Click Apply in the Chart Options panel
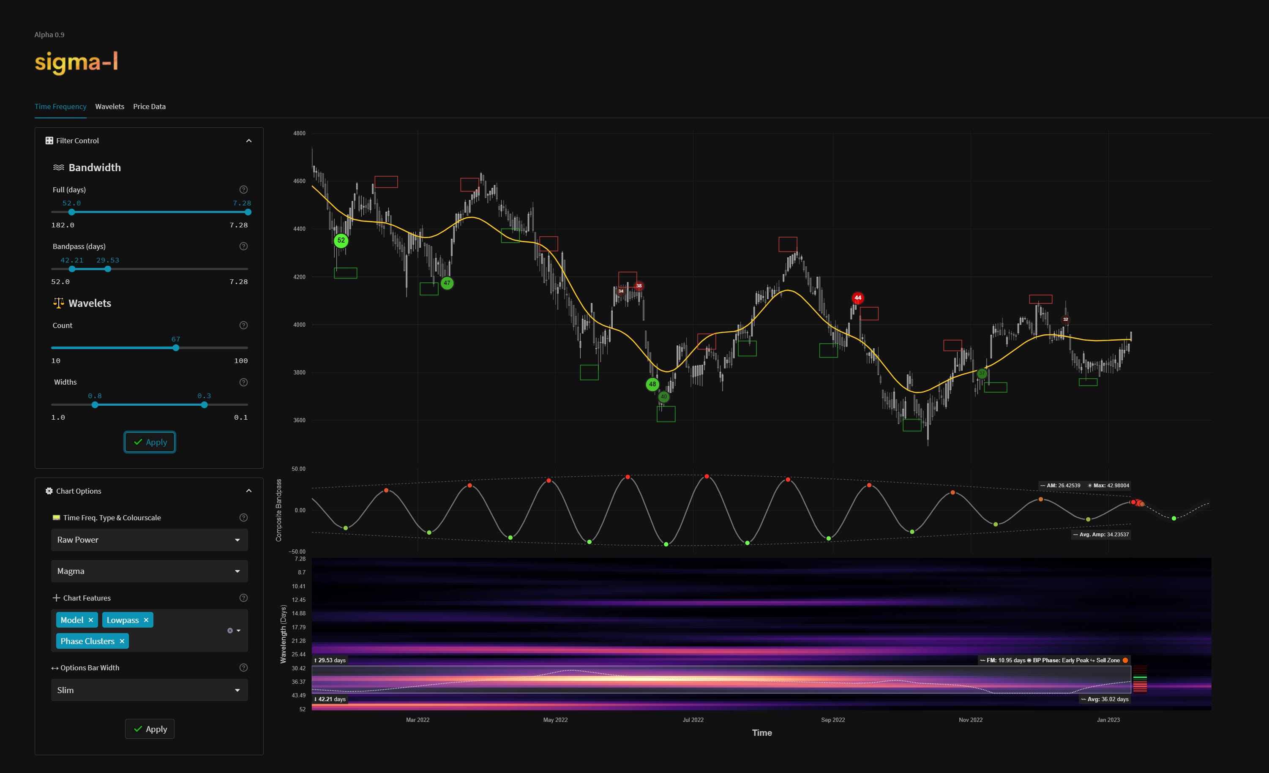 point(149,729)
